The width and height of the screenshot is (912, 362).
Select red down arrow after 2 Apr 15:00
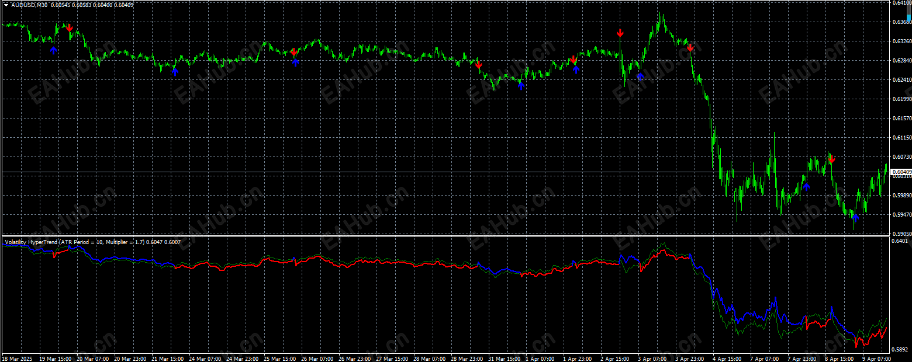click(x=620, y=33)
